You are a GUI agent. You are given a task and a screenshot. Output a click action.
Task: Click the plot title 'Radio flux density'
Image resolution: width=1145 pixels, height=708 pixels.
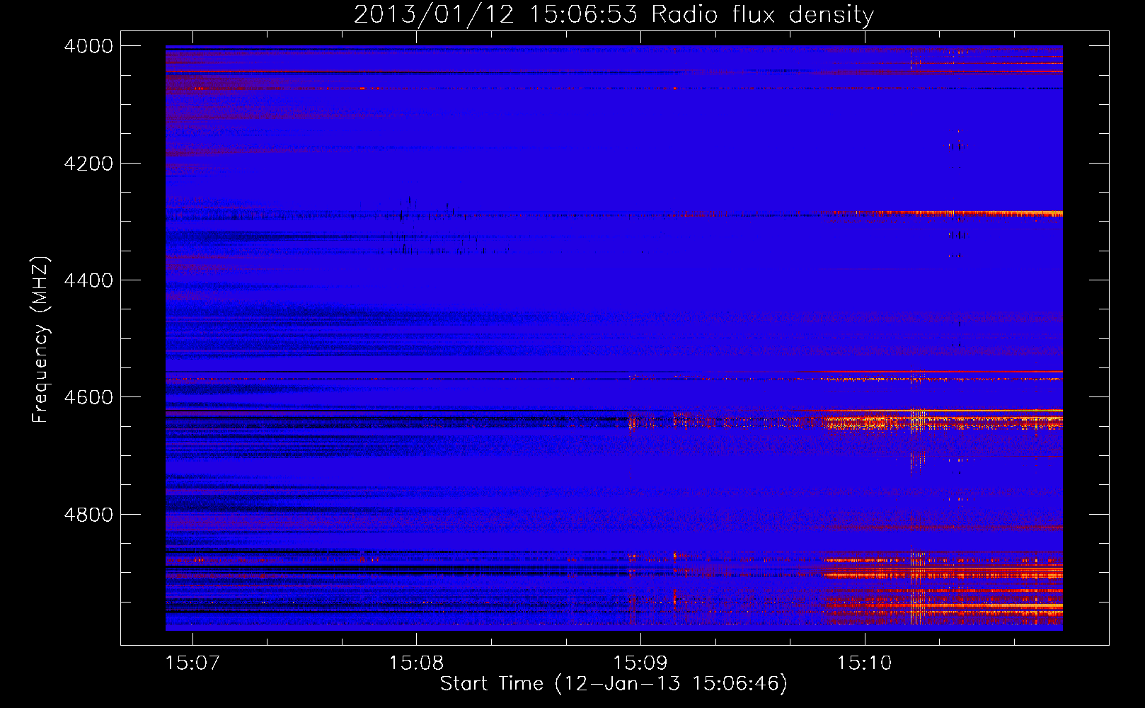coord(762,14)
